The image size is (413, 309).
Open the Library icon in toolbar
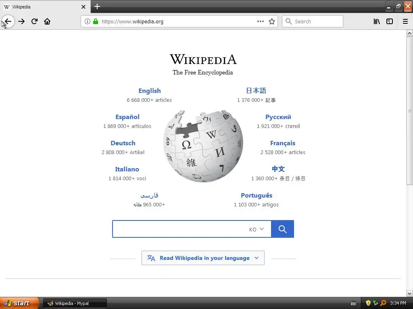point(377,21)
